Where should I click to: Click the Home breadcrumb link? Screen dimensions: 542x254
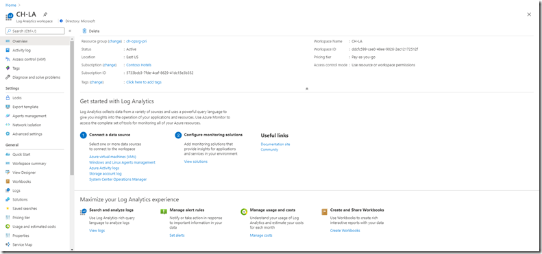pos(11,5)
